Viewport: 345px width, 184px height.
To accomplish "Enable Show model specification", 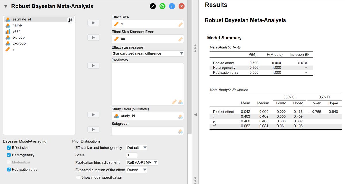I will pyautogui.click(x=78, y=177).
